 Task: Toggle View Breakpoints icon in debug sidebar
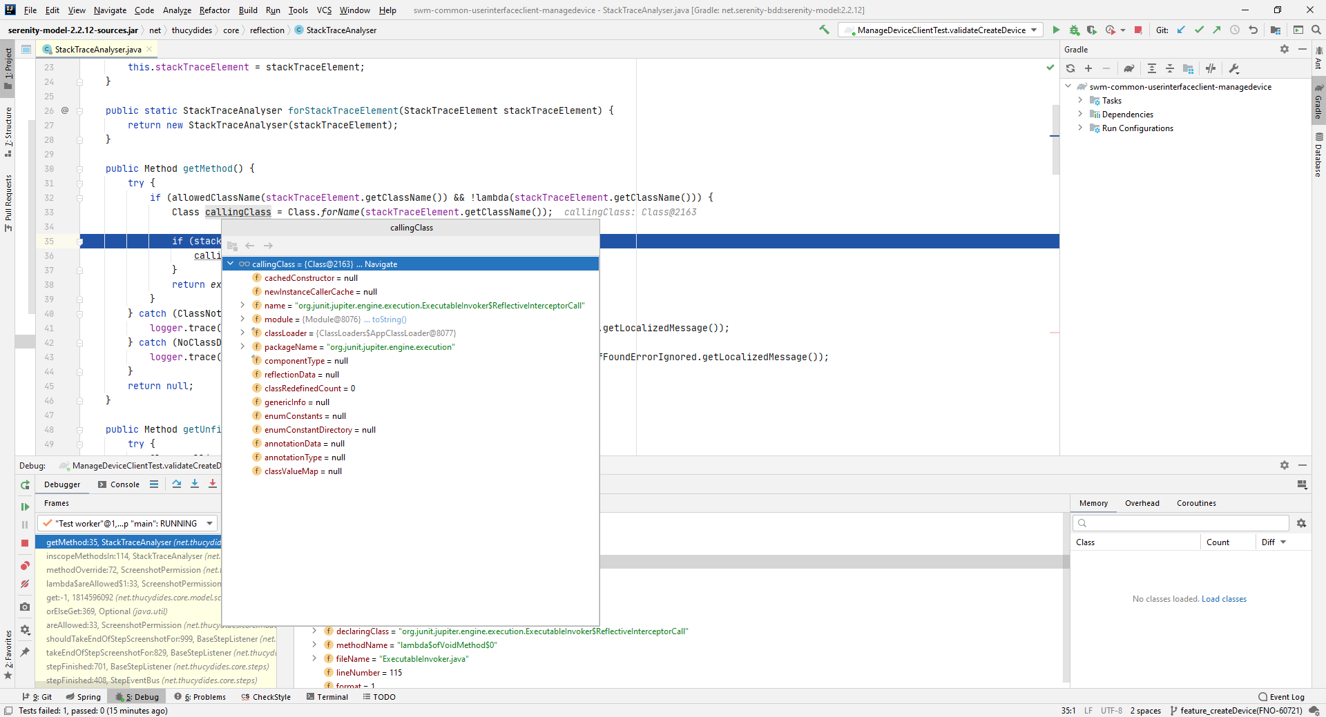[x=25, y=565]
